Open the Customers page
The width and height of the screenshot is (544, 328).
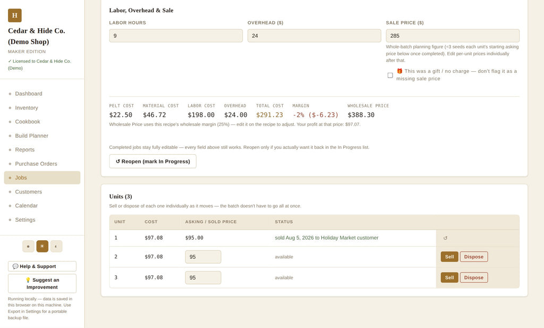pos(42,191)
